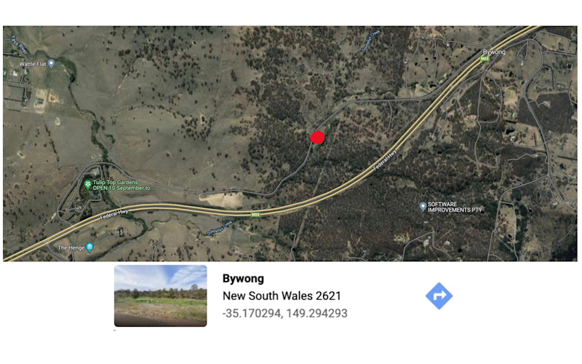Image resolution: width=582 pixels, height=364 pixels.
Task: Select the Software Improvements Pty pin
Action: coord(423,207)
